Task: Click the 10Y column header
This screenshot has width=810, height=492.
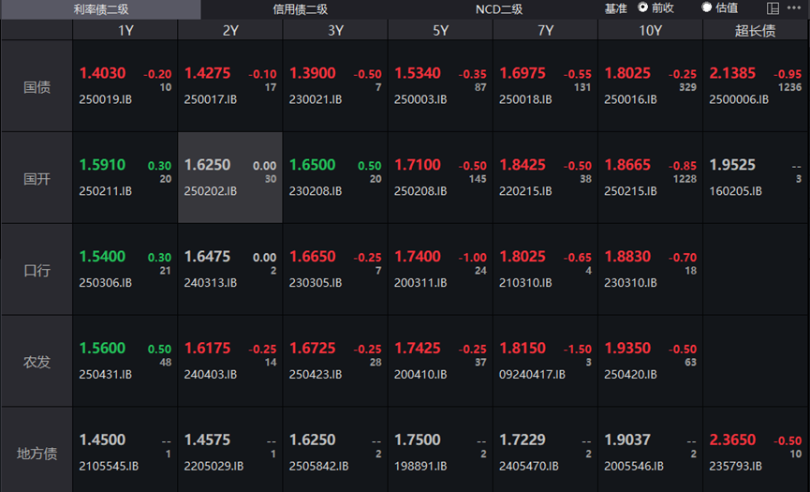Action: [x=650, y=30]
